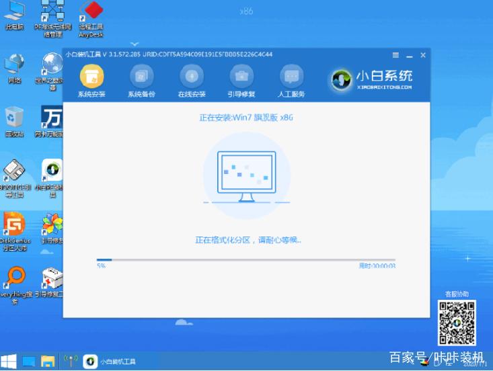Screen dimensions: 493x371
Task: Open the globe browser desktop icon
Action: pos(52,72)
